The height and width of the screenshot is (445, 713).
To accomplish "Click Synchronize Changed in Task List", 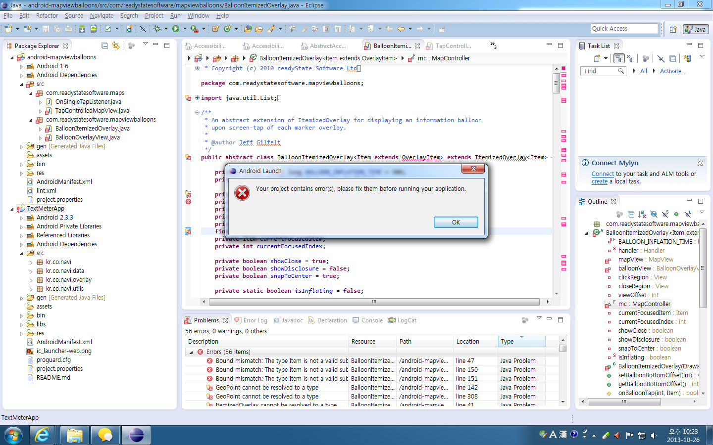I will [688, 58].
